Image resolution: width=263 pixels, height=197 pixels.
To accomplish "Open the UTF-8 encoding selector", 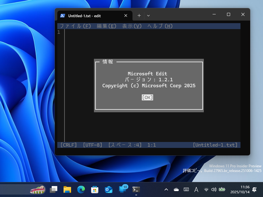I will (90, 145).
